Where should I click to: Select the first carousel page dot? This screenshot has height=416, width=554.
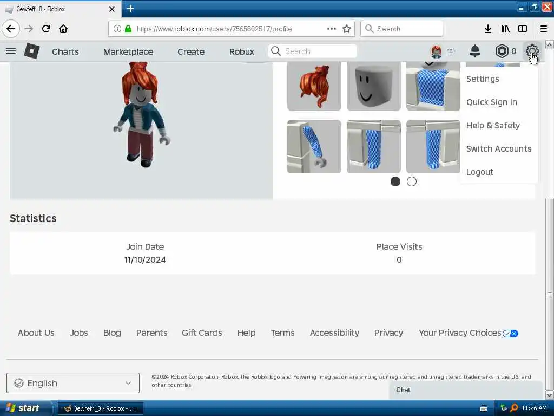395,181
